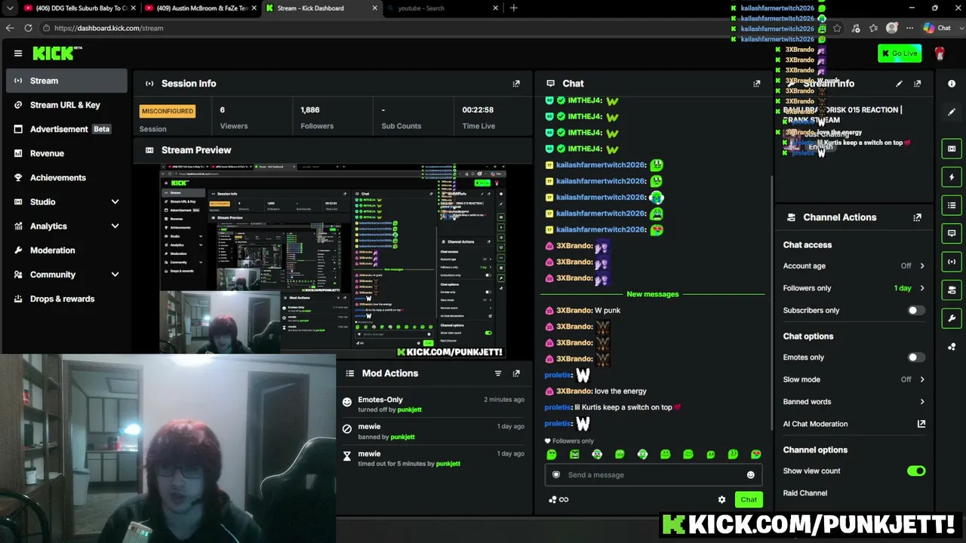The height and width of the screenshot is (543, 966).
Task: Go to Advertisement Beta page
Action: (66, 129)
